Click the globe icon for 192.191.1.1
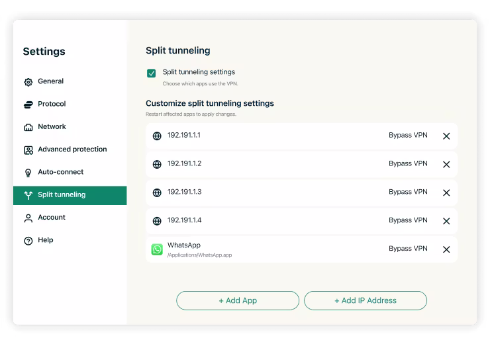 pos(157,136)
